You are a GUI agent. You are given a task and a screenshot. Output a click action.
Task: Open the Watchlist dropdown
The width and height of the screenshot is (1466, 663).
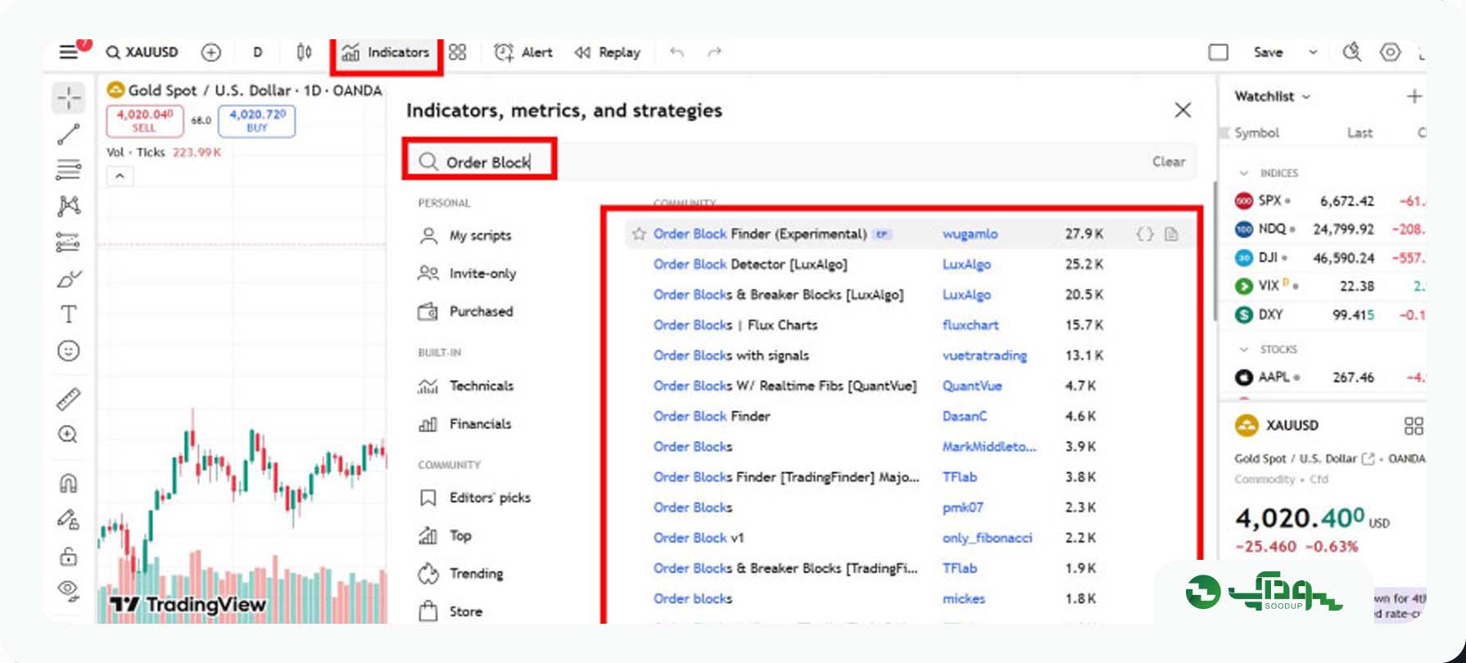(x=1273, y=97)
